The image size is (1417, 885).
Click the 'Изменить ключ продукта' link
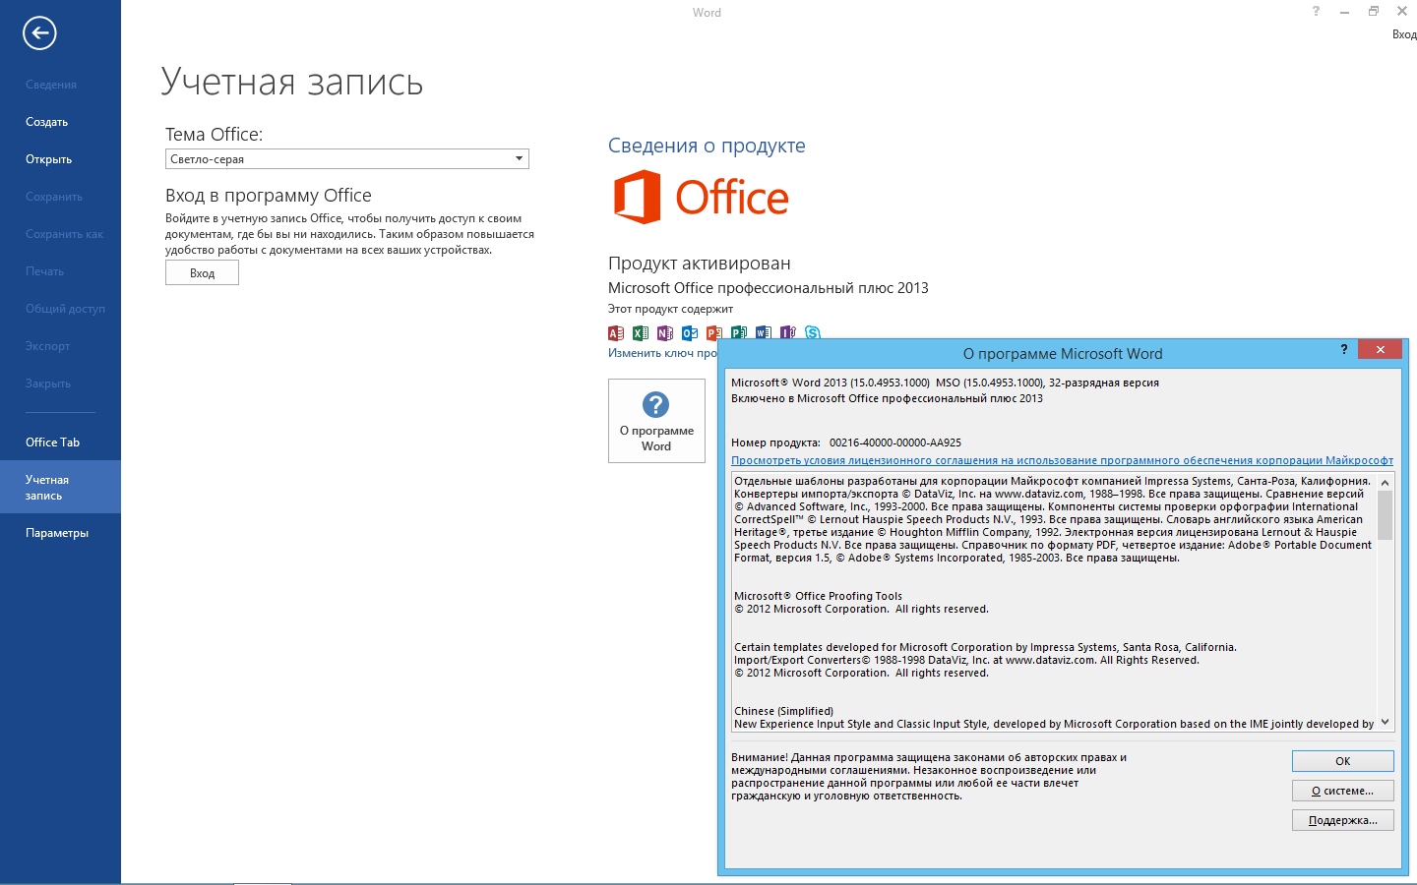point(663,353)
